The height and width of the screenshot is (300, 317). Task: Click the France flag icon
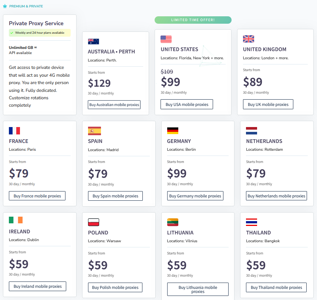(x=14, y=131)
